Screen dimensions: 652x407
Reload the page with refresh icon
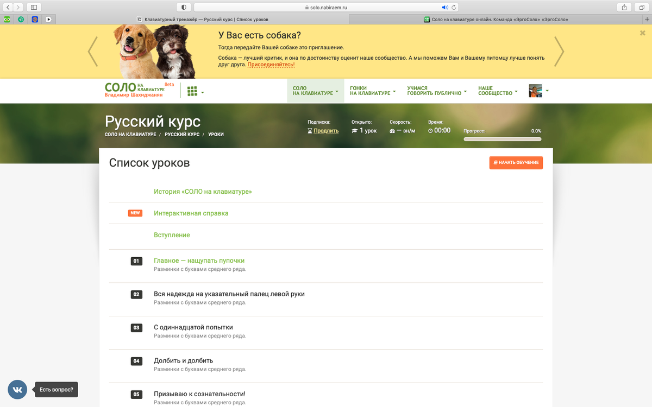coord(454,7)
